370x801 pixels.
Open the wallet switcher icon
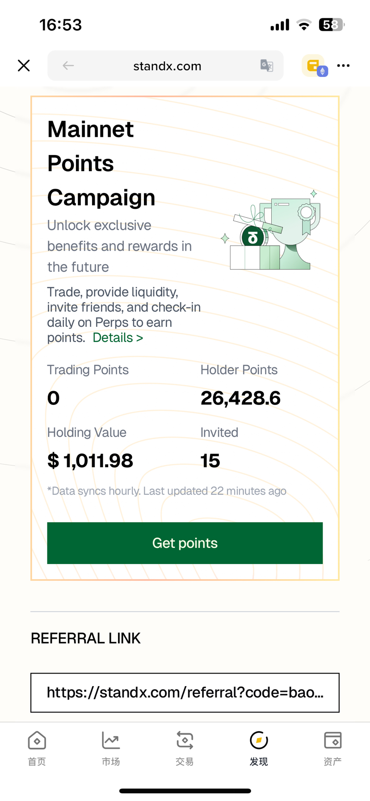[315, 66]
